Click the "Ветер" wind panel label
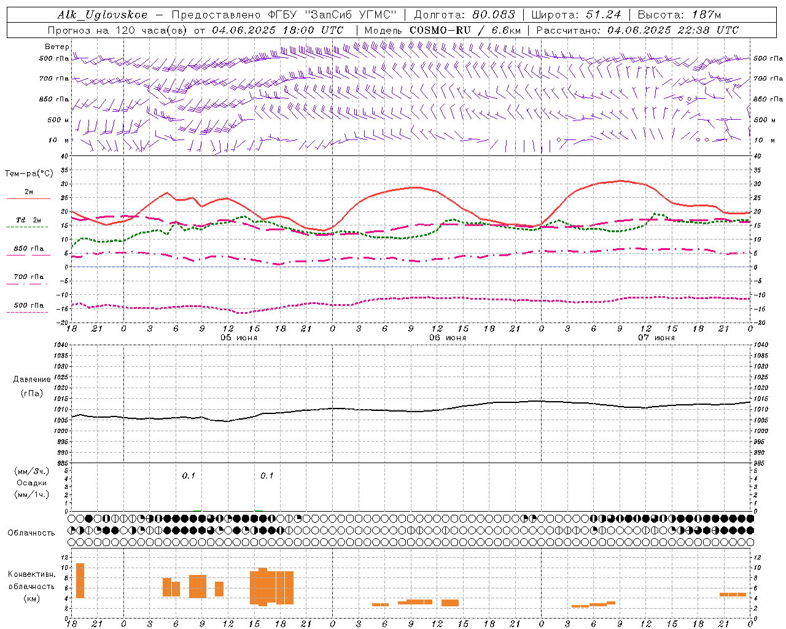 [x=57, y=47]
